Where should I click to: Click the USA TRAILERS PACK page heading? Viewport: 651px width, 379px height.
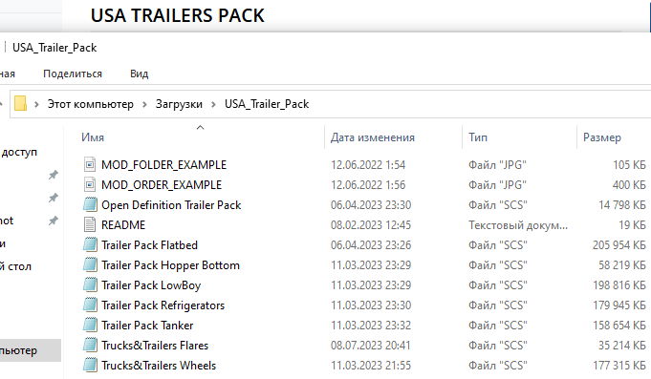click(177, 16)
